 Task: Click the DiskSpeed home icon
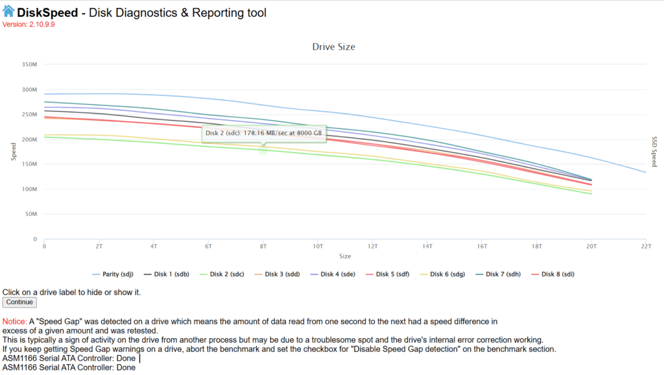point(8,11)
